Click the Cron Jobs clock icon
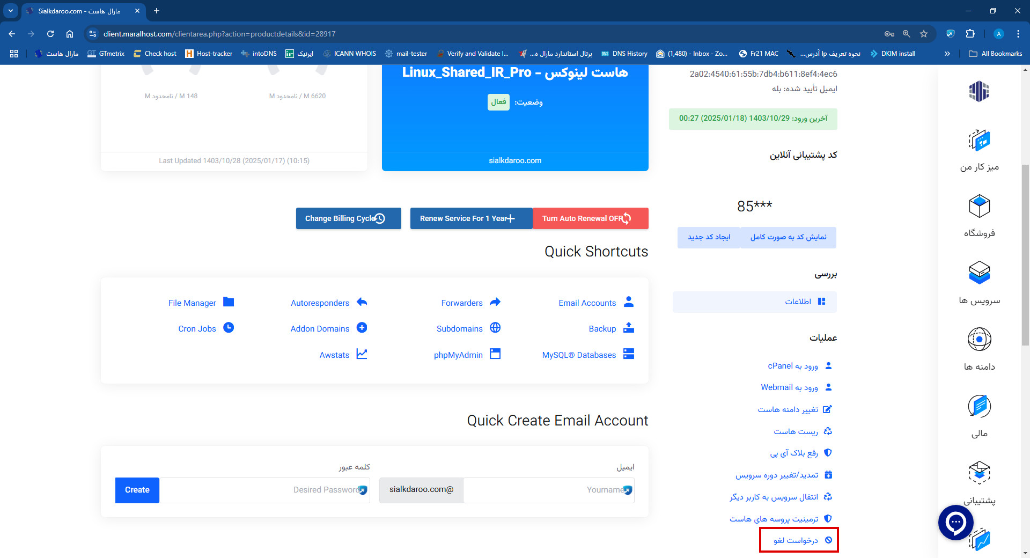This screenshot has height=558, width=1030. (x=229, y=328)
